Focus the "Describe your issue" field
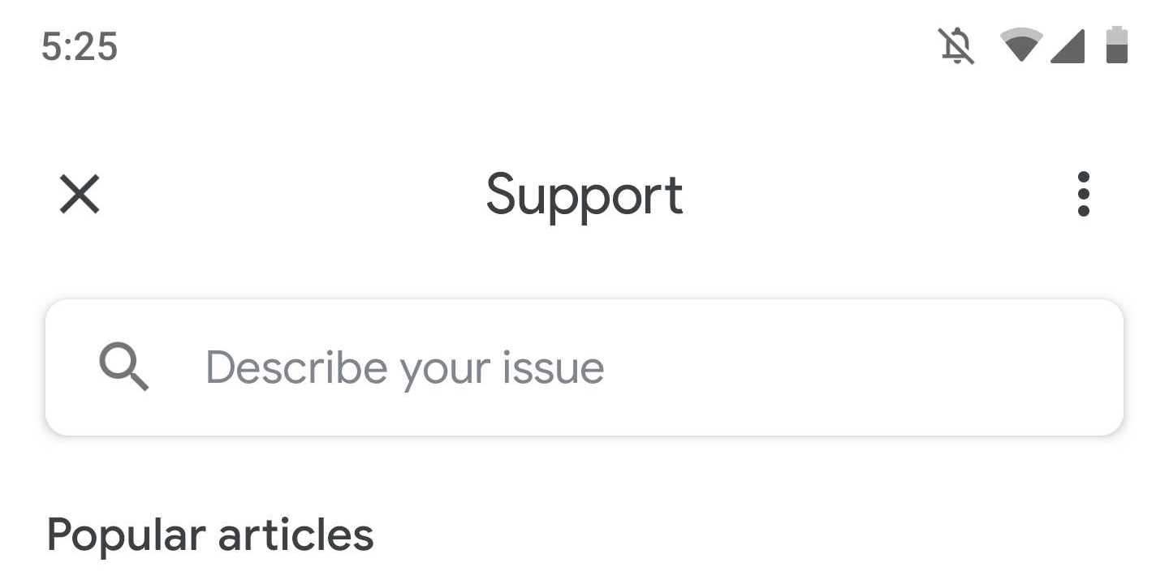1169x584 pixels. click(x=584, y=367)
